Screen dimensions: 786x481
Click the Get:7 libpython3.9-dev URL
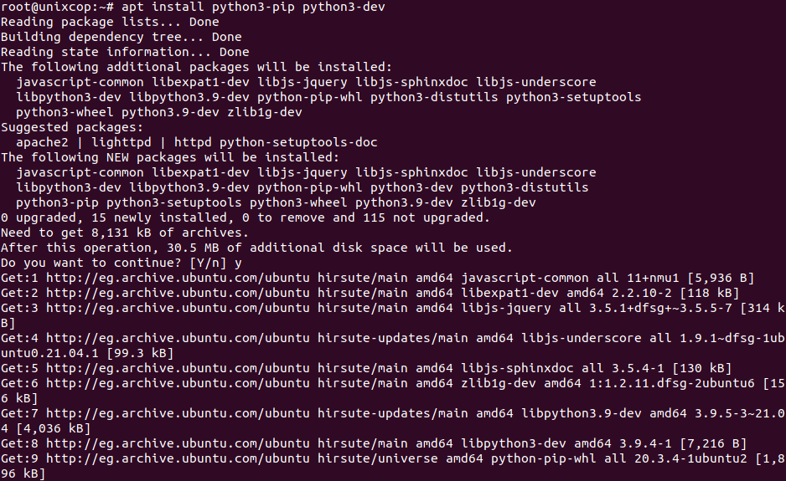(178, 413)
